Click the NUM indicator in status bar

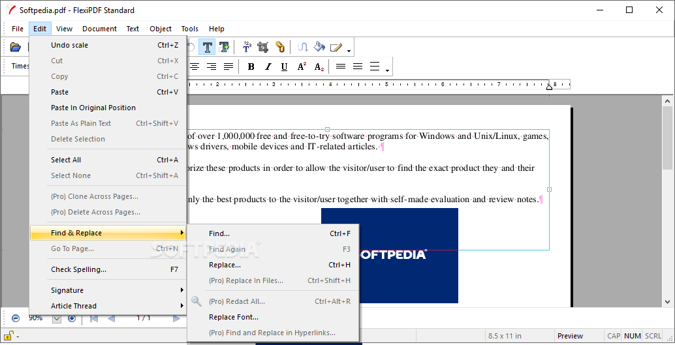(633, 336)
